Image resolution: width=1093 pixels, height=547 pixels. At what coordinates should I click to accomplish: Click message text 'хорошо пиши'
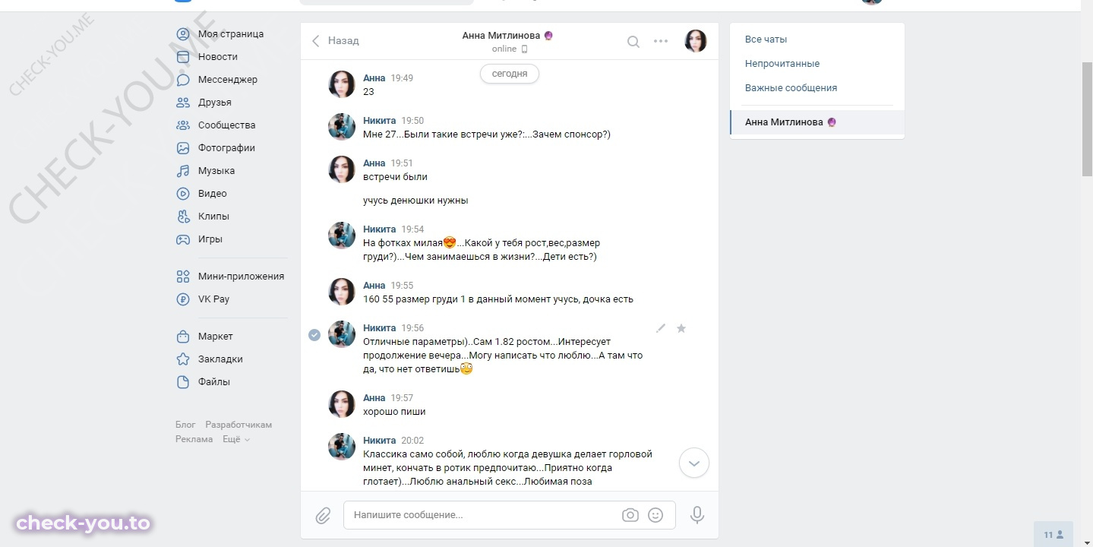click(394, 412)
